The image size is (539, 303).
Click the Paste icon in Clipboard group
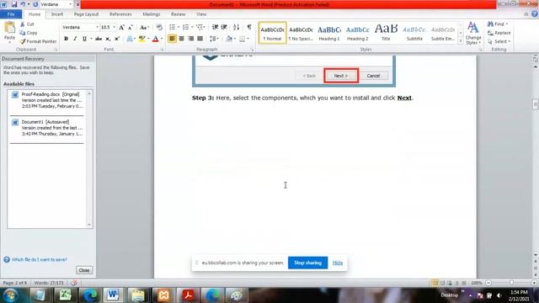[x=9, y=29]
